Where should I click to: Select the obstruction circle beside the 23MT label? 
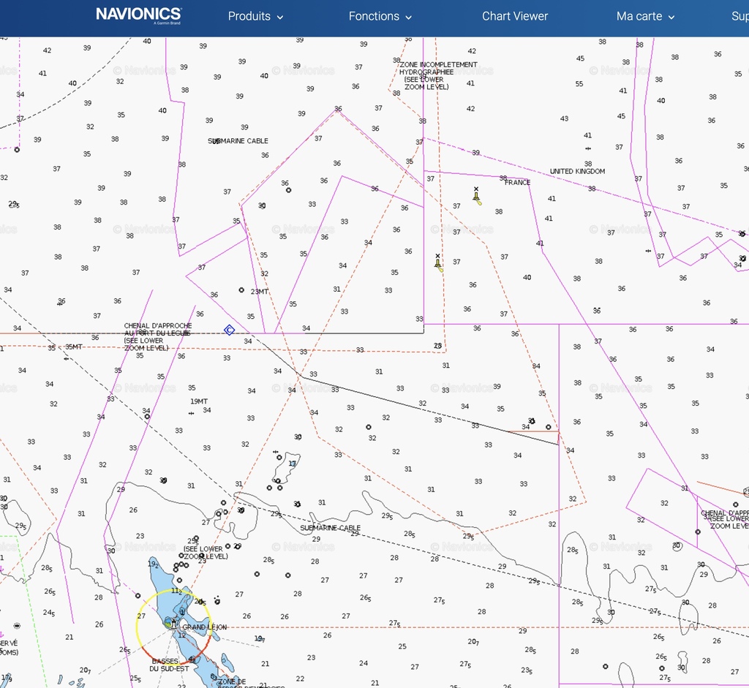(241, 290)
